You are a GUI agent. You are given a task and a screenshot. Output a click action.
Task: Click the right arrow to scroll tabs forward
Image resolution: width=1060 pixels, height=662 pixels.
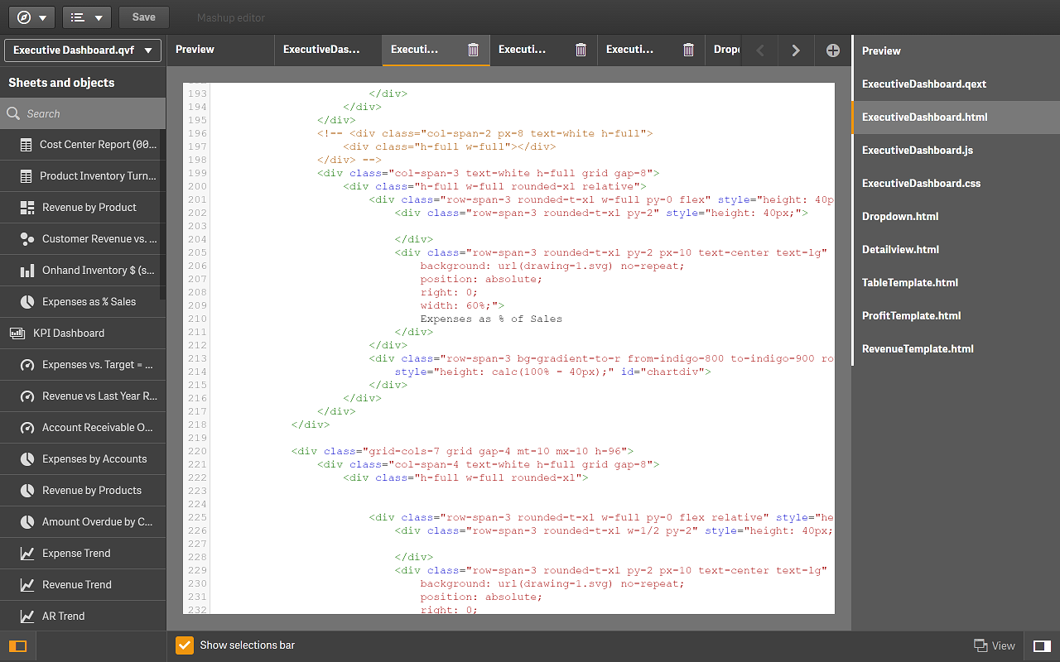point(795,50)
